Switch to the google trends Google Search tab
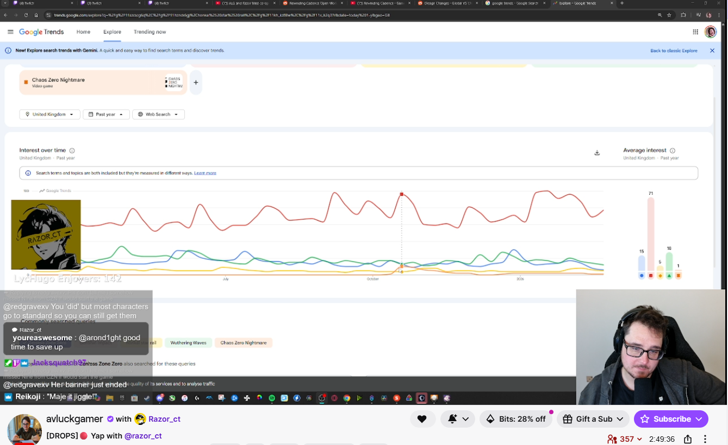728x445 pixels. (x=514, y=3)
